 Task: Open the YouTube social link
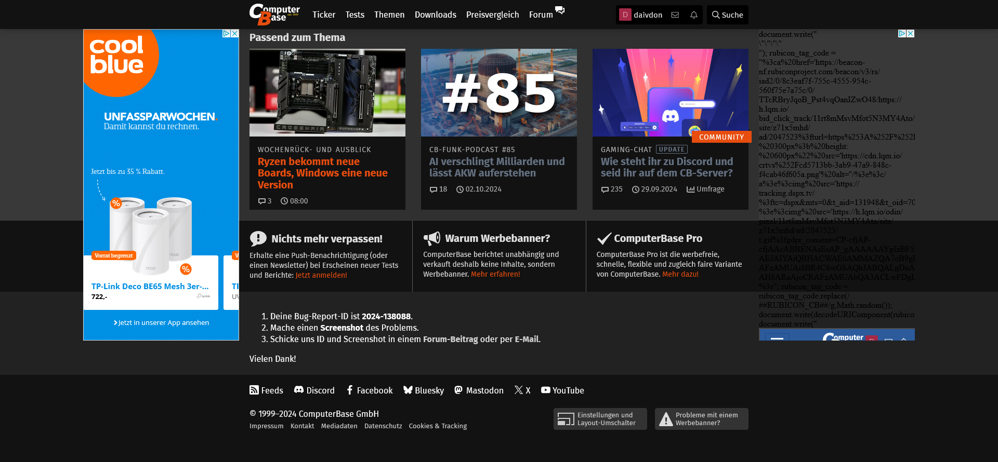click(562, 390)
